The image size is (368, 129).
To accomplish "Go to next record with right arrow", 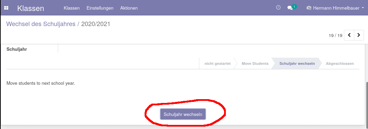I will tap(359, 35).
